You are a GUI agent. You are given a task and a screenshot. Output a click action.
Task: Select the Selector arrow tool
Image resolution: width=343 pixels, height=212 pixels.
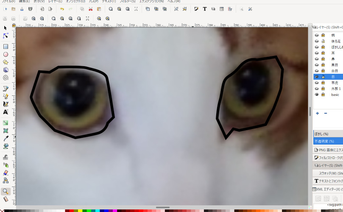pyautogui.click(x=6, y=28)
